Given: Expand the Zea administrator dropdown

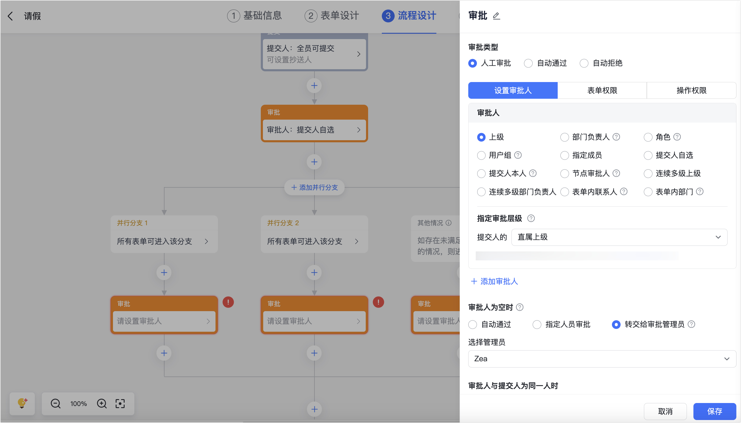Looking at the screenshot, I should coord(602,359).
